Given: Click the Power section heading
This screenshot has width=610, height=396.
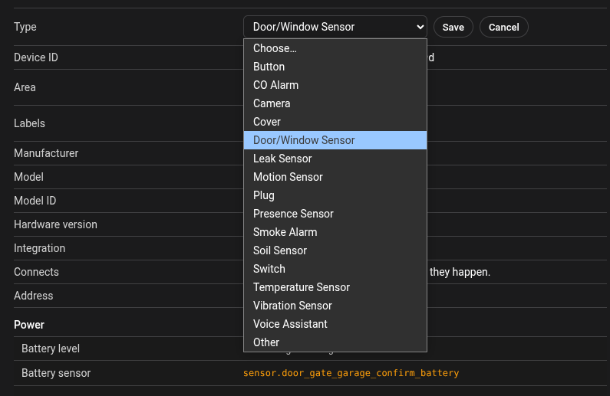Looking at the screenshot, I should (x=29, y=325).
